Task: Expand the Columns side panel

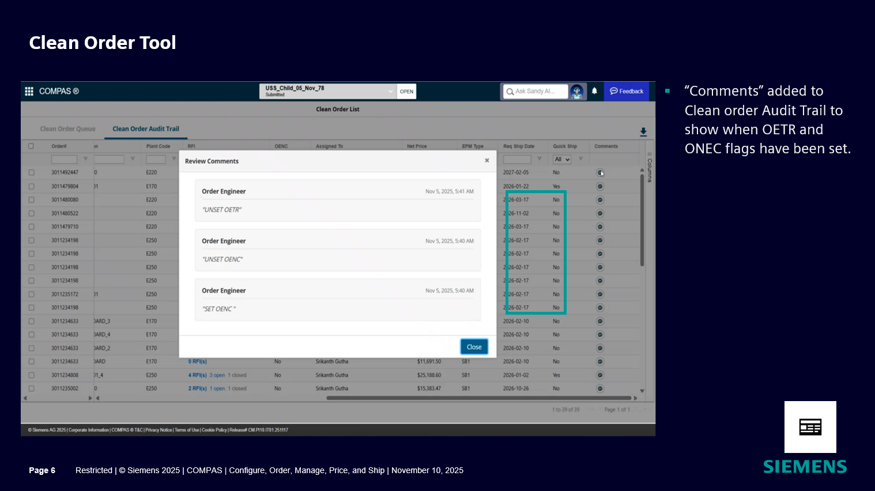Action: (x=650, y=169)
